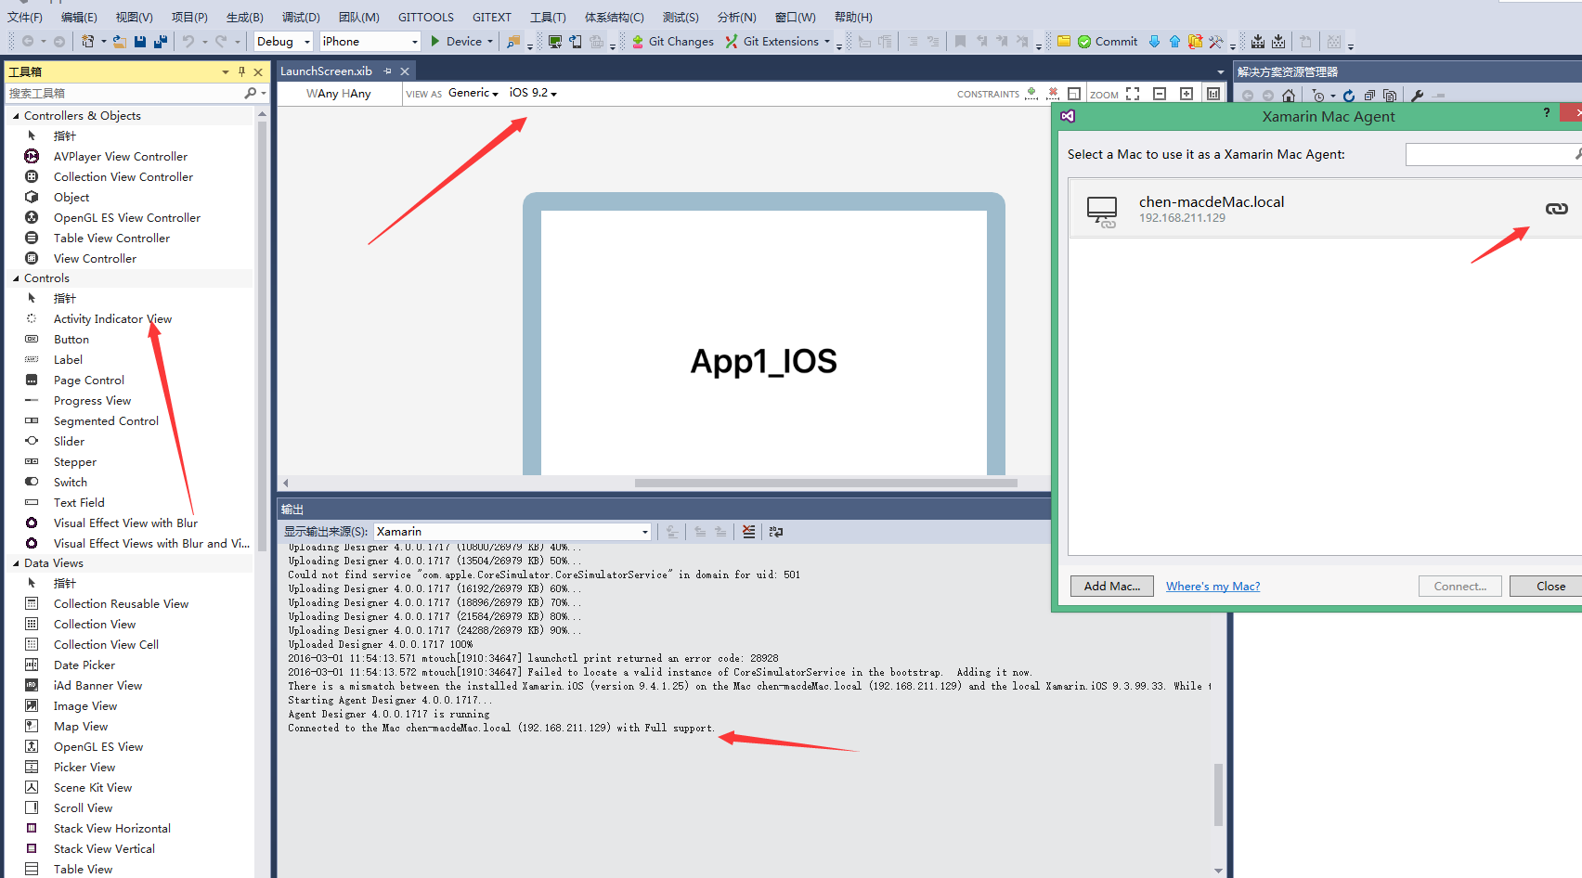Screen dimensions: 1582x878
Task: Click the Save file icon in toolbar
Action: click(139, 42)
